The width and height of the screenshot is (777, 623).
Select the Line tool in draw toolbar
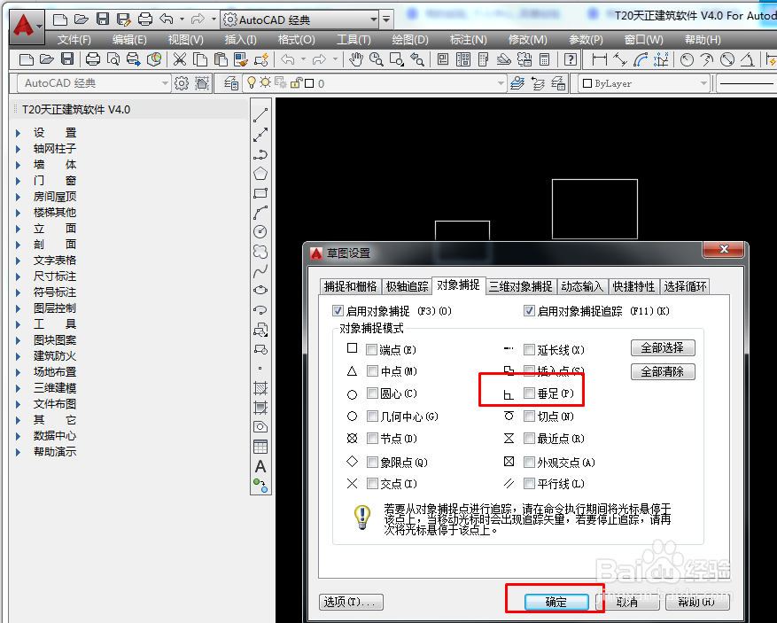[x=260, y=115]
